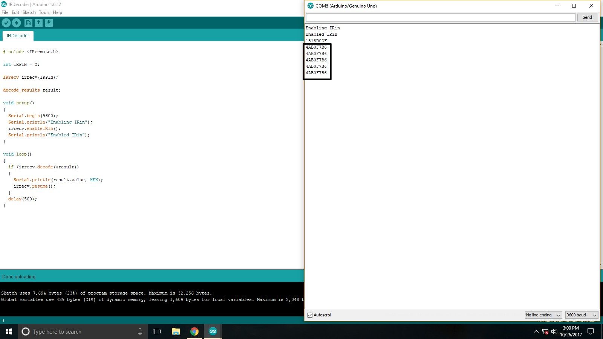This screenshot has width=603, height=339.
Task: Click the volume speaker tray icon
Action: click(x=554, y=331)
